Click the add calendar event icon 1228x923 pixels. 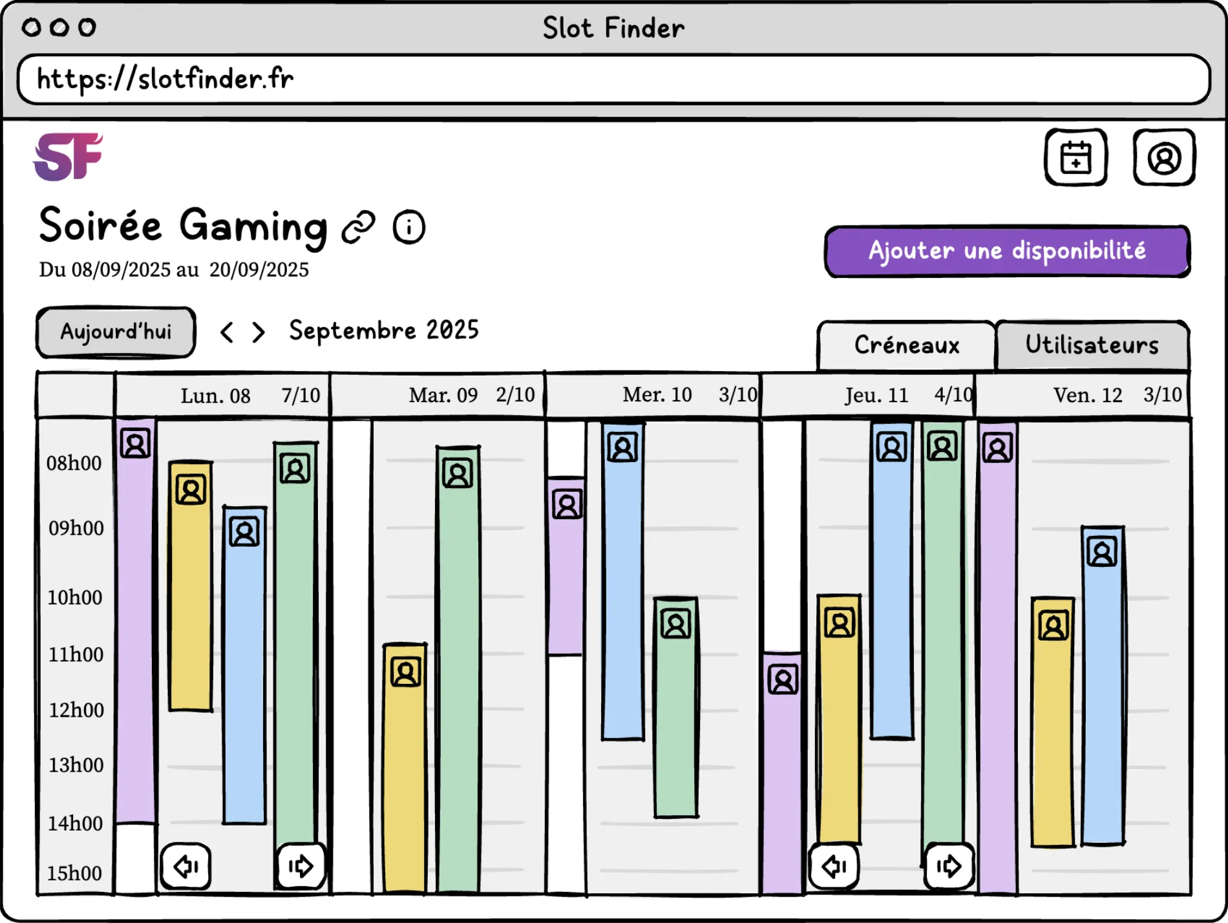click(1075, 158)
